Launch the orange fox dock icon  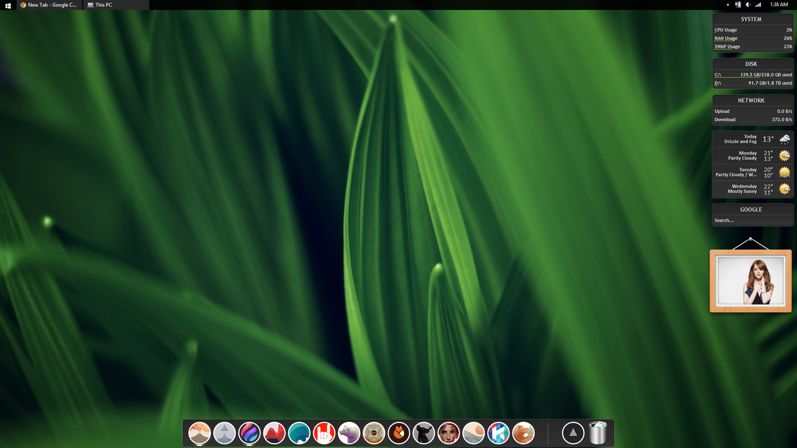pyautogui.click(x=398, y=433)
